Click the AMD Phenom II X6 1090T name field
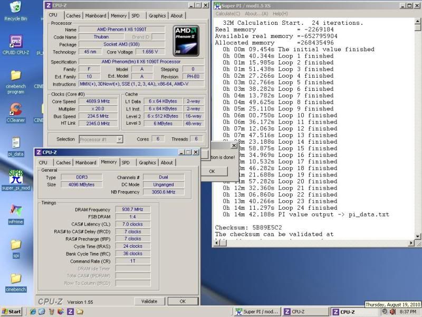The image size is (422, 317). 122,29
